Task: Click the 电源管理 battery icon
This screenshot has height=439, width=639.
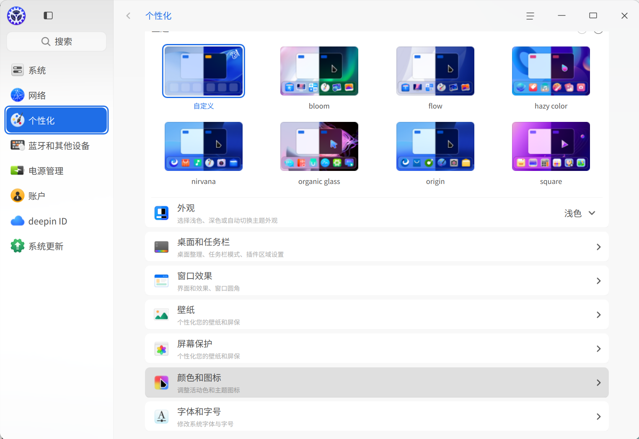Action: click(17, 170)
